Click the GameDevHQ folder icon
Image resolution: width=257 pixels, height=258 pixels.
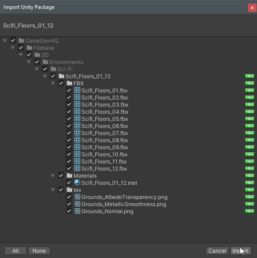coord(21,40)
